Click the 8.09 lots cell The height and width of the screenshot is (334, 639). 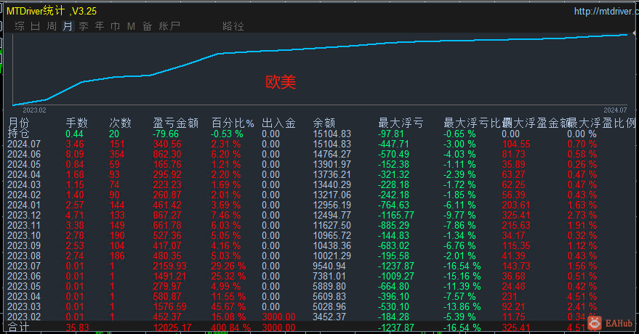point(75,154)
